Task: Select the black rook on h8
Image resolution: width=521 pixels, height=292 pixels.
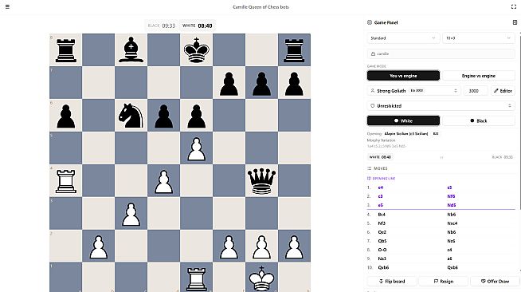Action: tap(294, 50)
